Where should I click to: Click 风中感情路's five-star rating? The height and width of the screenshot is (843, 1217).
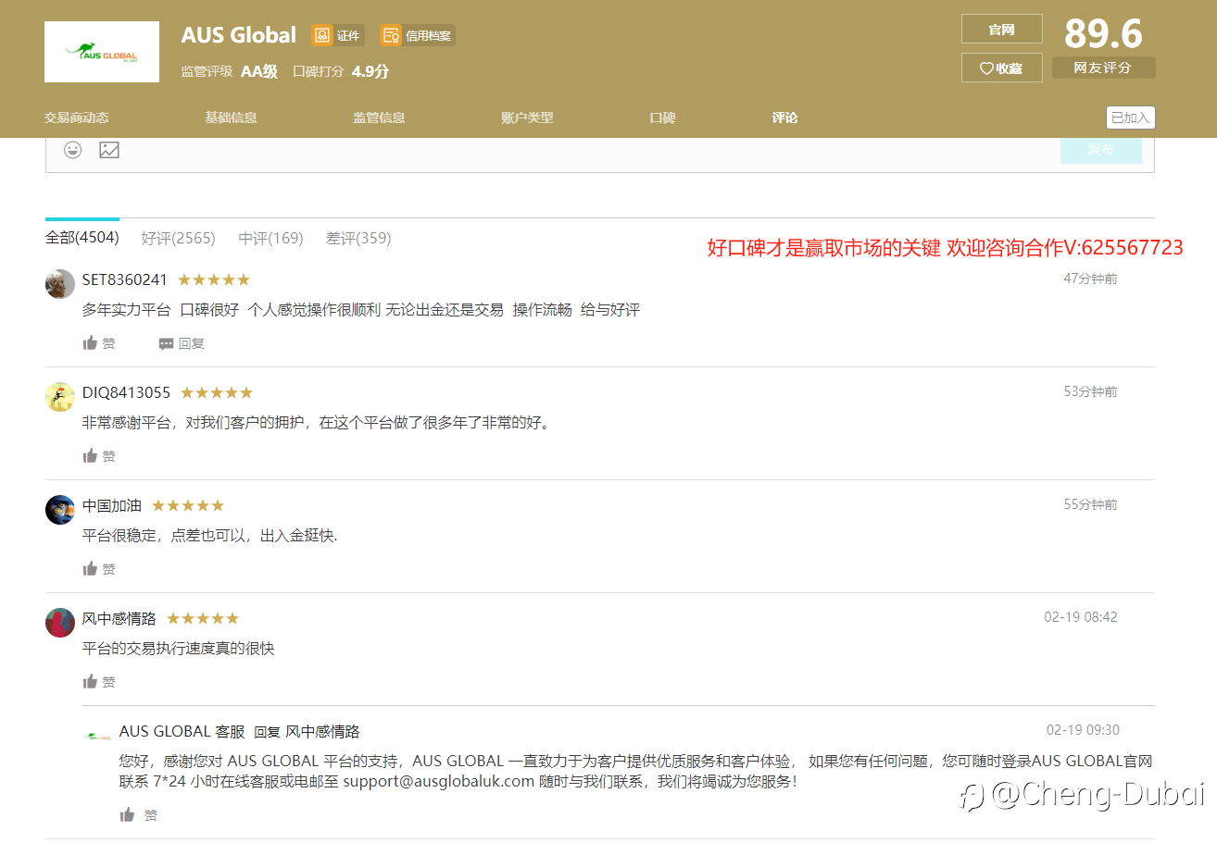point(203,618)
